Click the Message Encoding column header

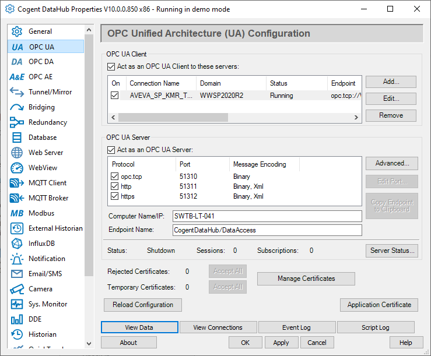point(264,164)
